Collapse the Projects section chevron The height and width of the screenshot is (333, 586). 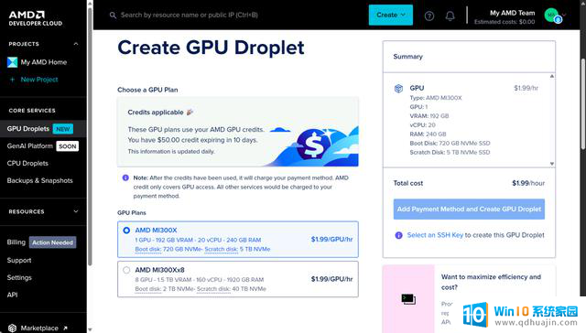point(76,44)
